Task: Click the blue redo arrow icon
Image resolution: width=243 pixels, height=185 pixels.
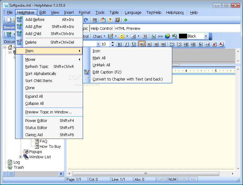Action: click(86, 20)
